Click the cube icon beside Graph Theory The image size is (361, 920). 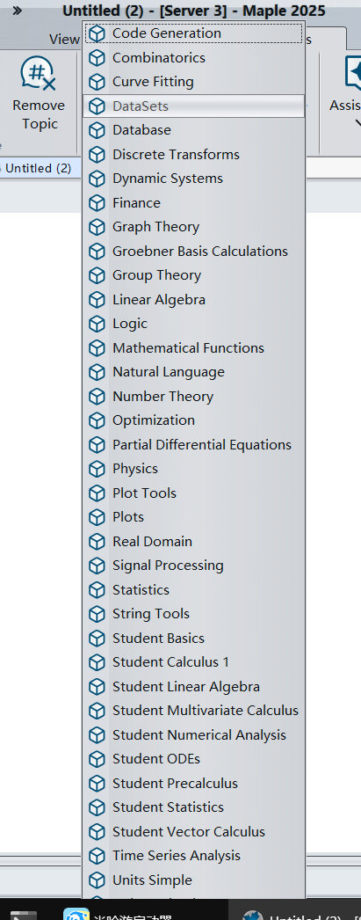[x=97, y=227]
